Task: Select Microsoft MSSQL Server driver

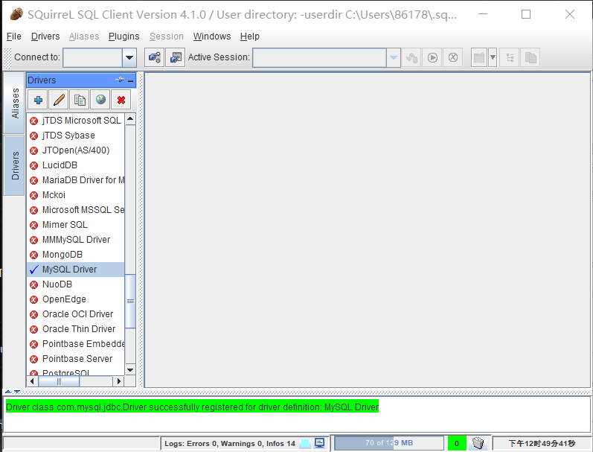Action: pos(76,210)
